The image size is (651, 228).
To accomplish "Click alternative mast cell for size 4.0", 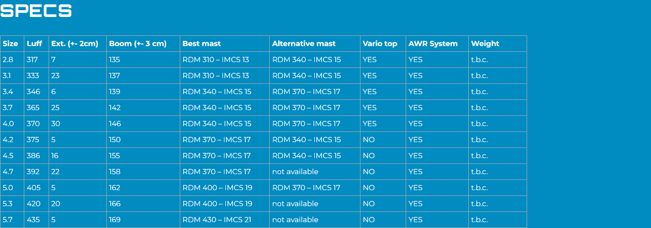I will (315, 124).
